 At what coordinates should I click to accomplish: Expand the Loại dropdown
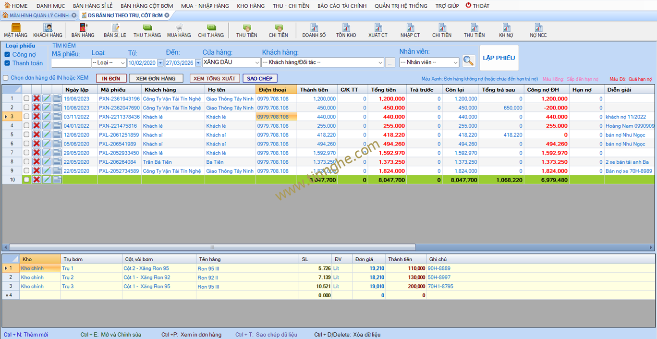tap(122, 63)
